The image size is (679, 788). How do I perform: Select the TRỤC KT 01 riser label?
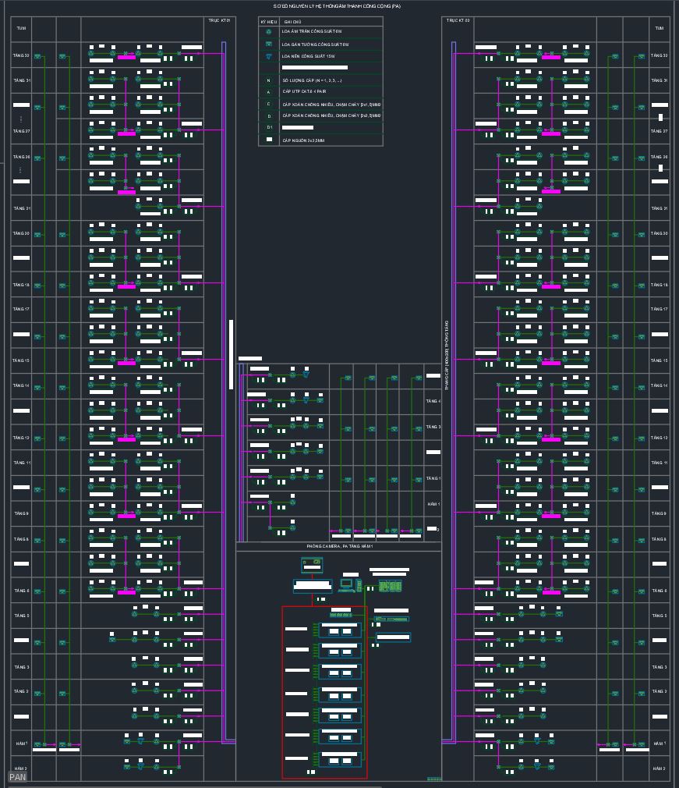pos(219,20)
